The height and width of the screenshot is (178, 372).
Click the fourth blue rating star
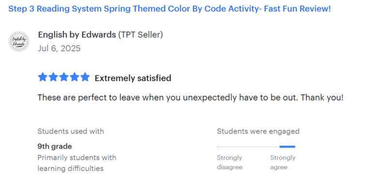tap(75, 77)
